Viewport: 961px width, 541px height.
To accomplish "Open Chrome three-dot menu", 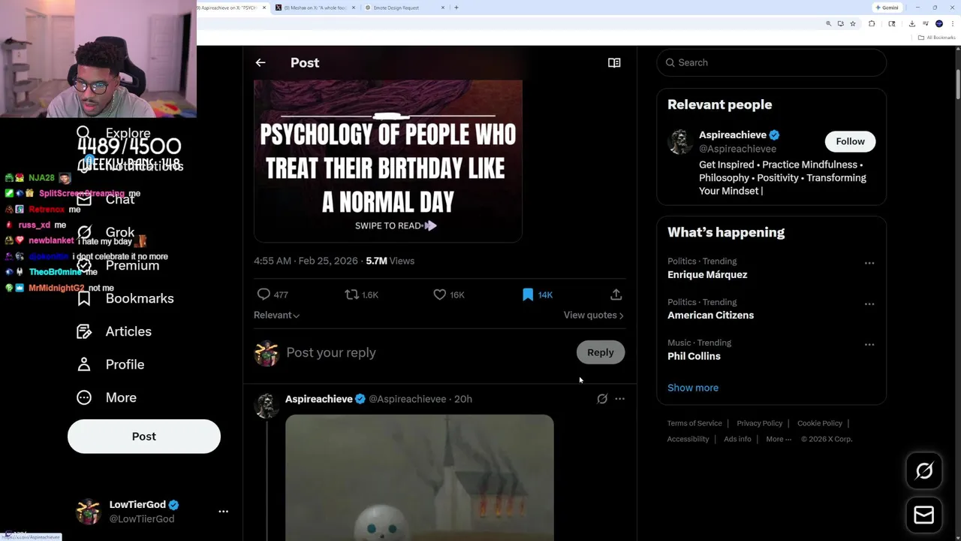I will point(952,24).
